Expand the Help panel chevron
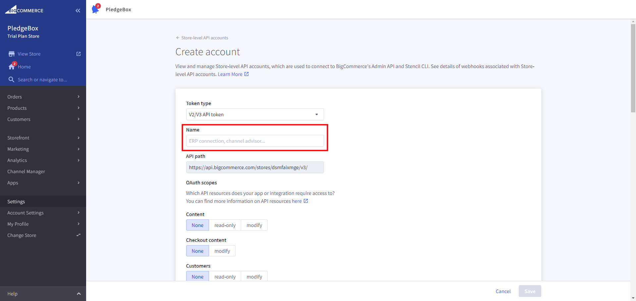This screenshot has height=301, width=636. tap(79, 294)
